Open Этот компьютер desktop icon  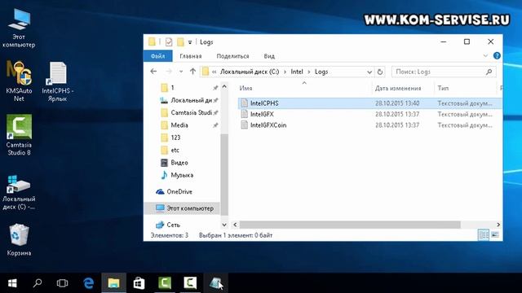point(19,28)
